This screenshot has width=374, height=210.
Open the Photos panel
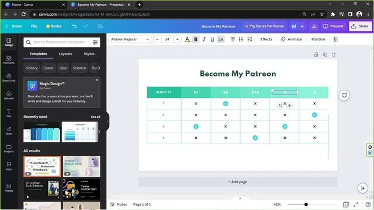click(x=9, y=188)
